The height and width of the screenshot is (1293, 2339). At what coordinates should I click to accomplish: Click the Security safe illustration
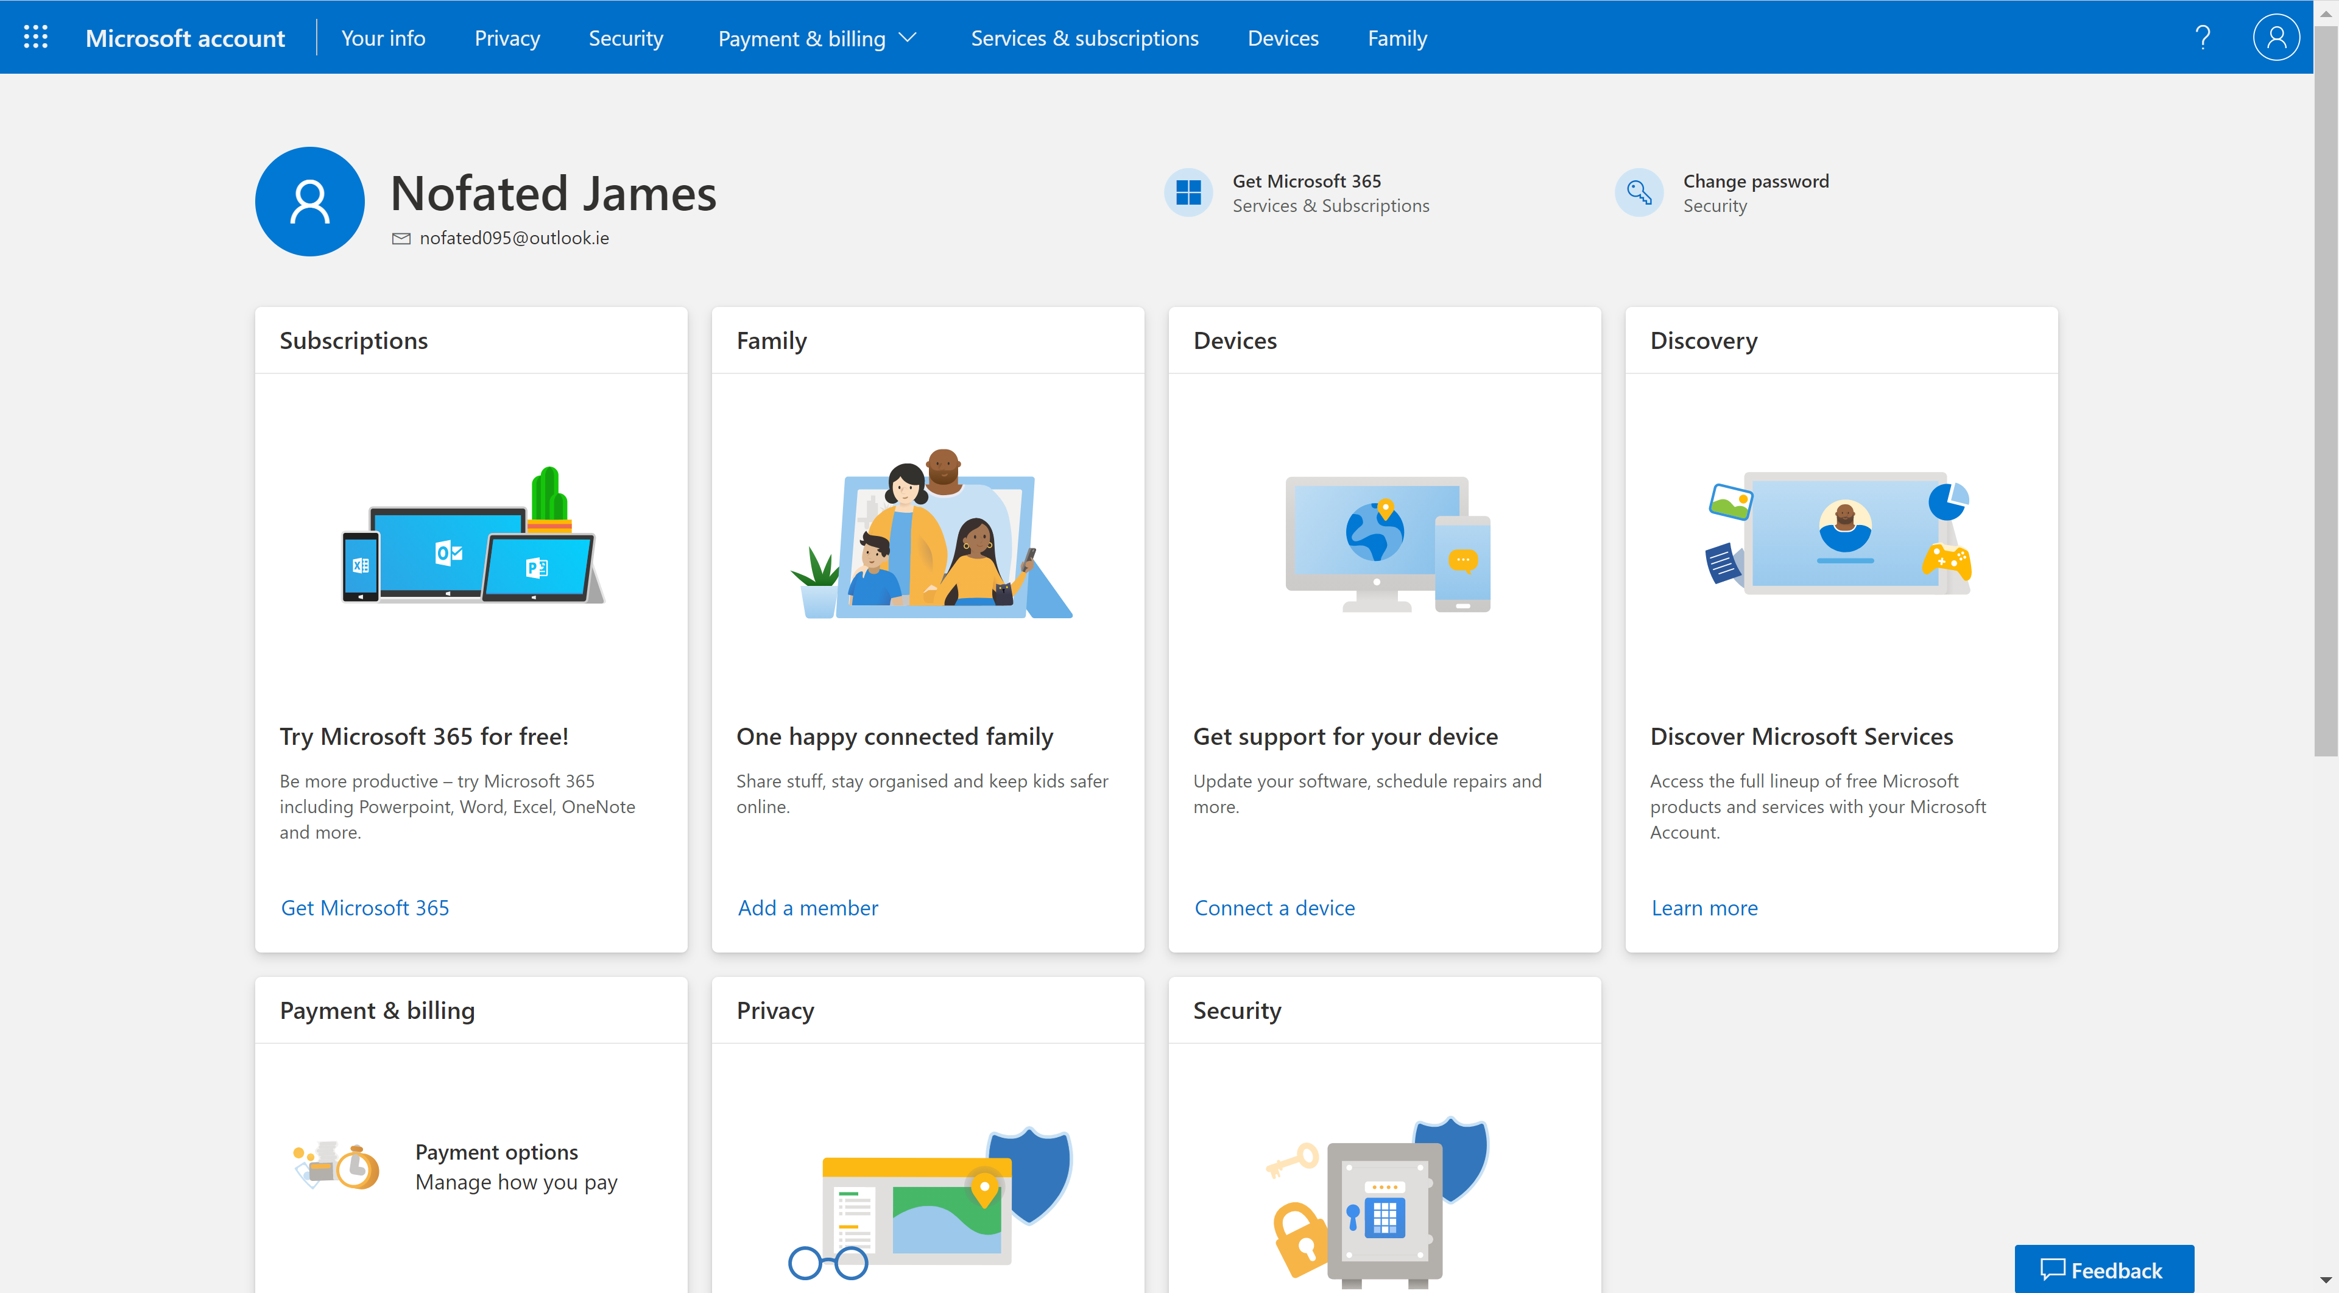tap(1377, 1202)
